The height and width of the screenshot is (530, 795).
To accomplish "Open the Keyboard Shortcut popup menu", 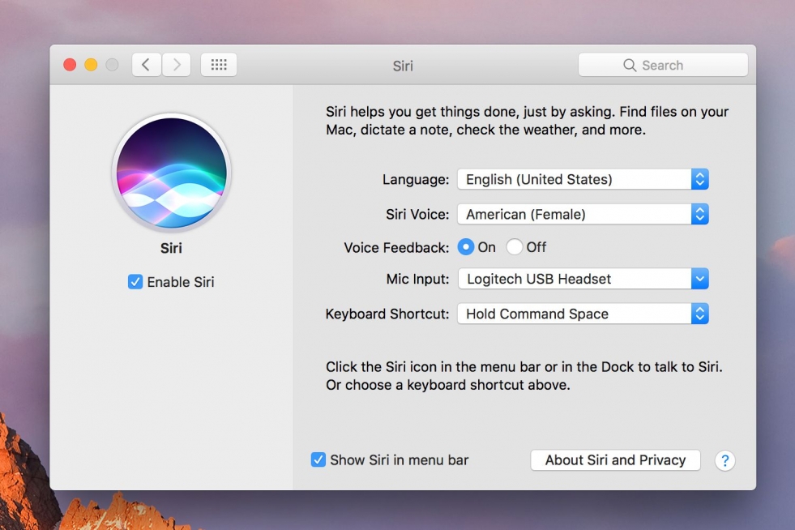I will point(583,314).
